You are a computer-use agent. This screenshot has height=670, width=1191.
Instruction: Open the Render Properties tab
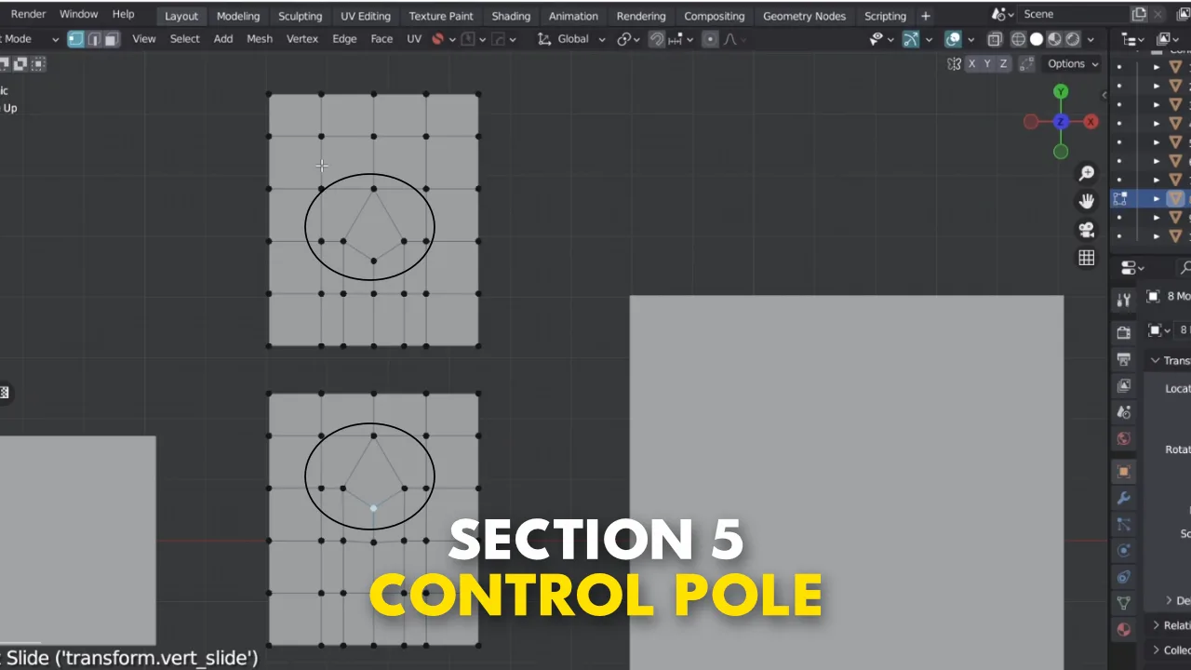pos(1123,331)
